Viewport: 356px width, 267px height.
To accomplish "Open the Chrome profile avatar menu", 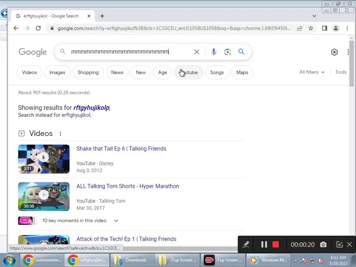I will pyautogui.click(x=336, y=28).
